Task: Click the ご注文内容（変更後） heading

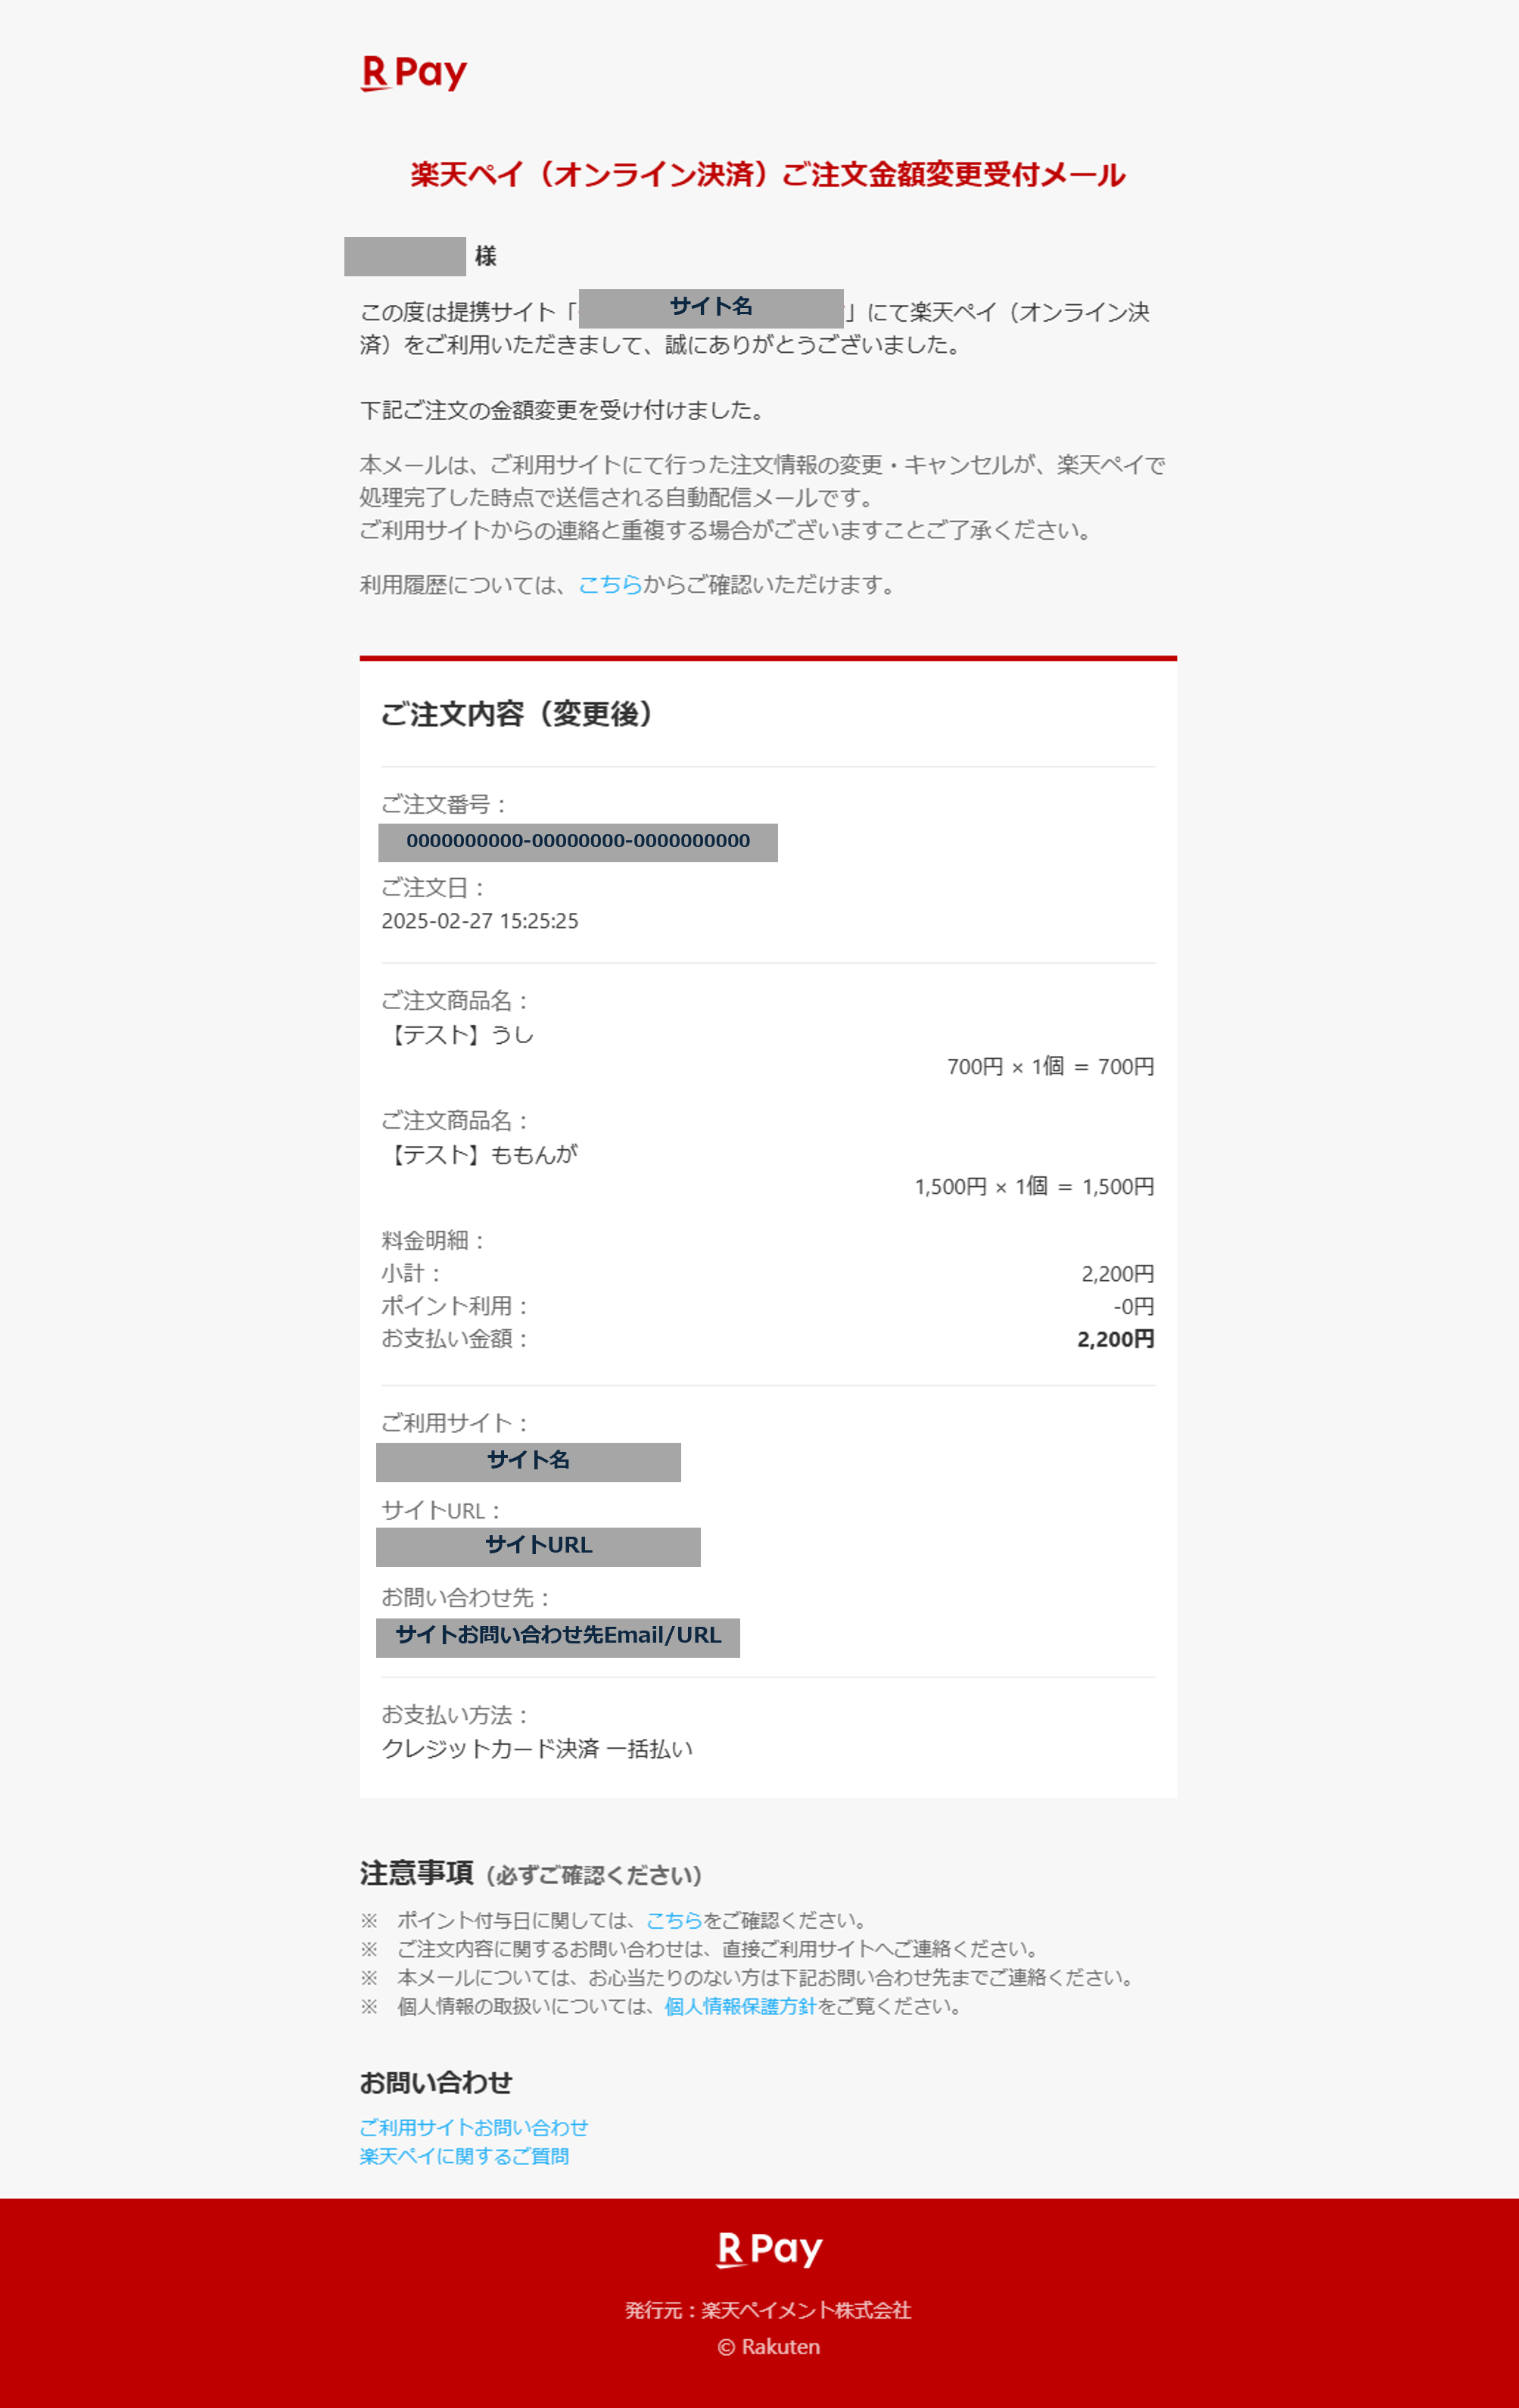Action: (517, 714)
